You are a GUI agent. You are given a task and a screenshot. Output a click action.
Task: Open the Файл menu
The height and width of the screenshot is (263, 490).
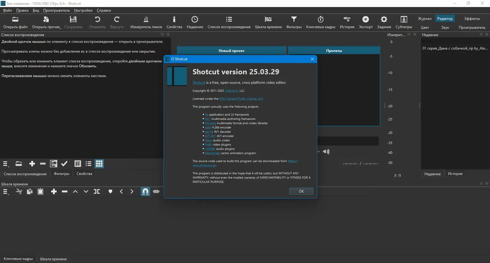tap(7, 10)
